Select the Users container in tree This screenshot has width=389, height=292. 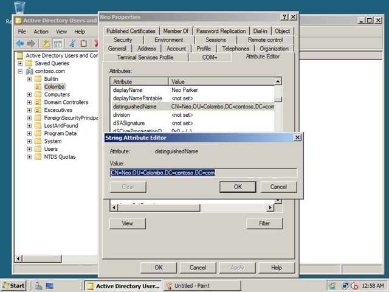coord(51,149)
